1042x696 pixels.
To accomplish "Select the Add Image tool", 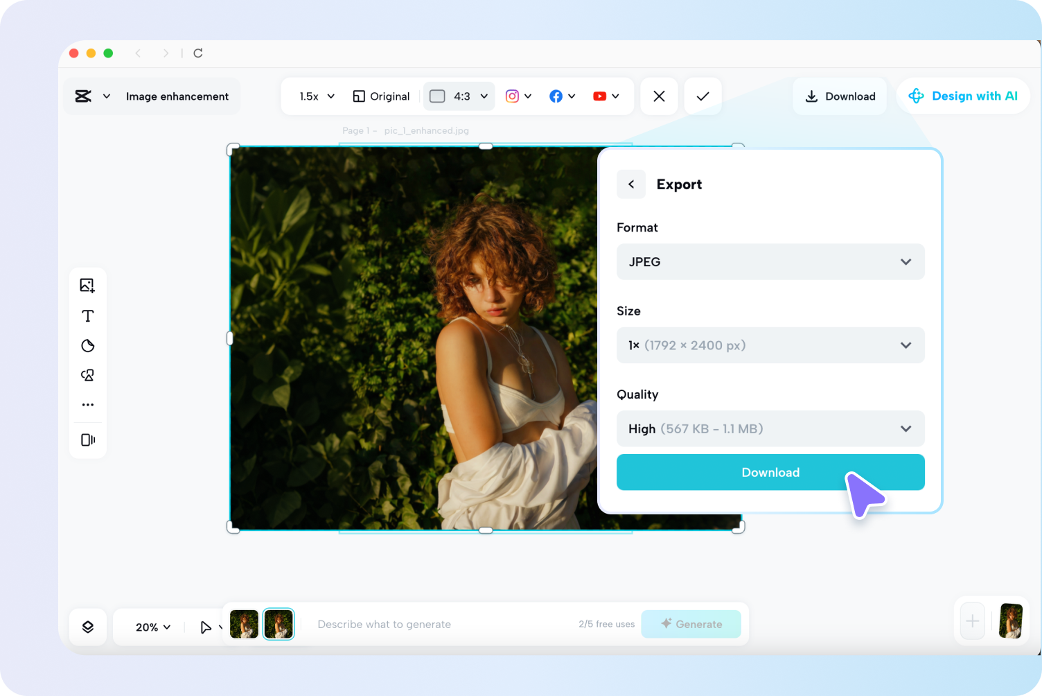I will [x=88, y=285].
